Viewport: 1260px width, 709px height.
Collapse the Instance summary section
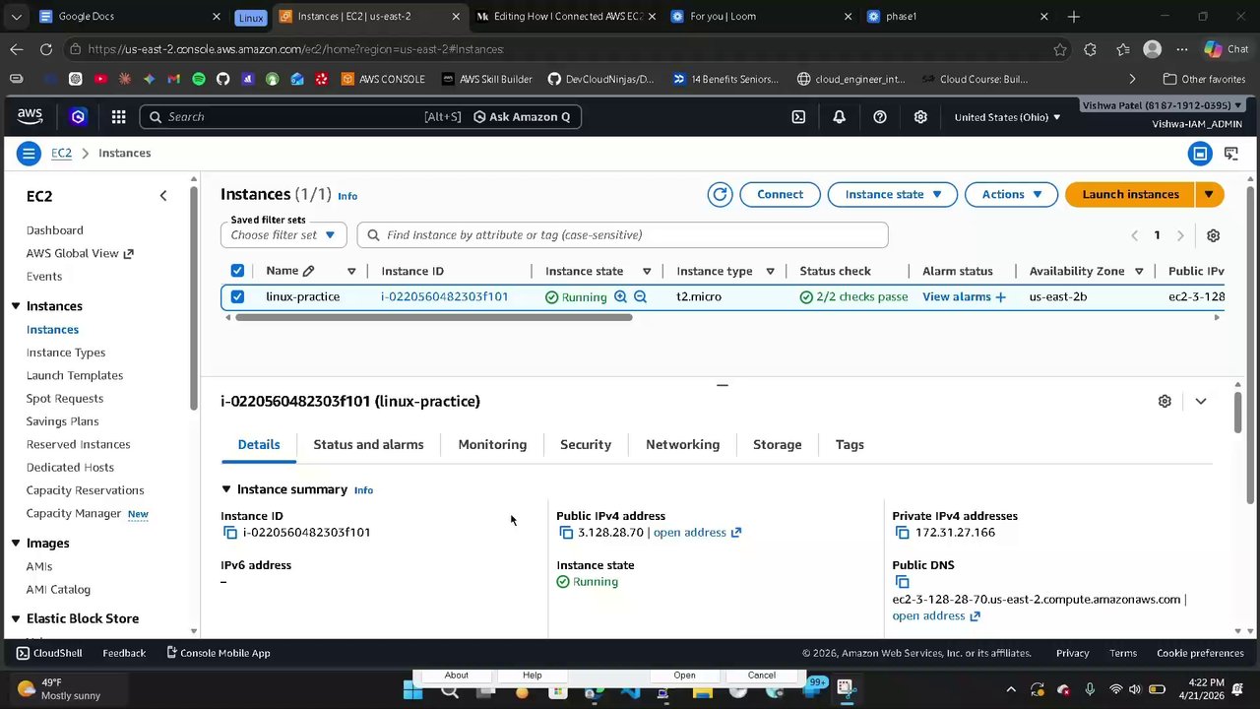coord(226,489)
